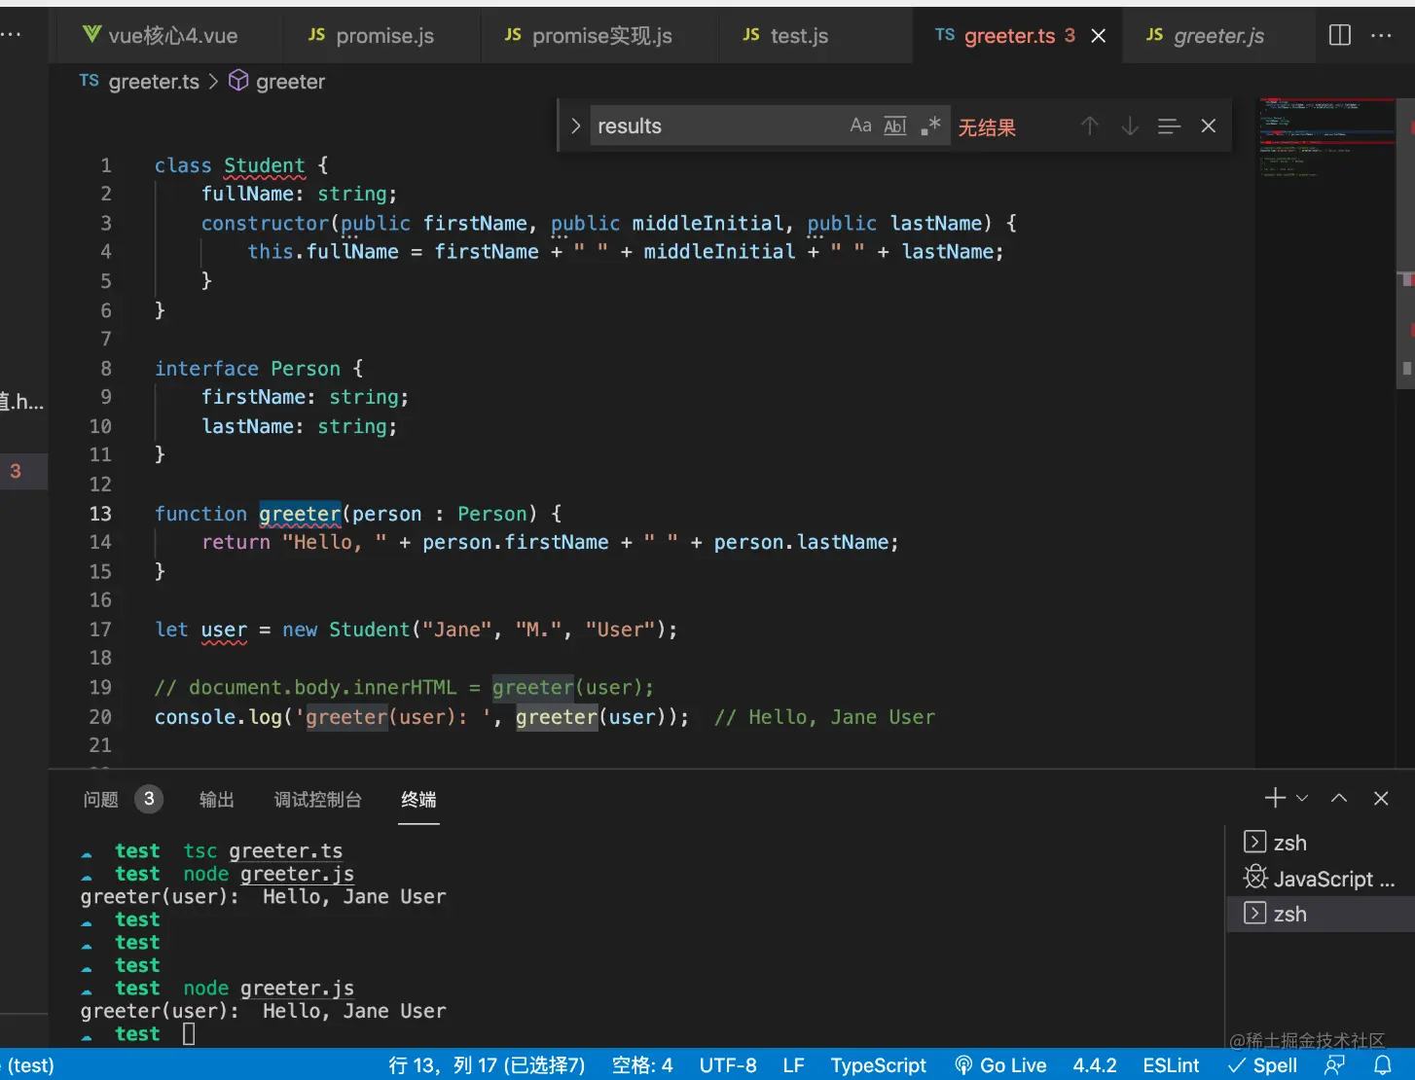Click cursor position 行 13, 列 17 status

pyautogui.click(x=487, y=1065)
